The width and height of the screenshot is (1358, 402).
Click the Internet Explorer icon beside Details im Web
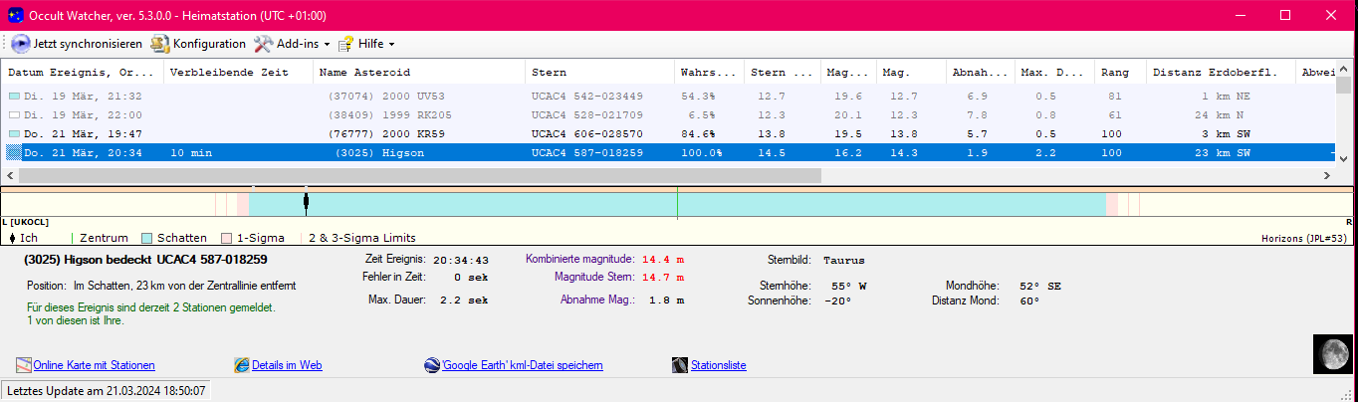(x=241, y=365)
